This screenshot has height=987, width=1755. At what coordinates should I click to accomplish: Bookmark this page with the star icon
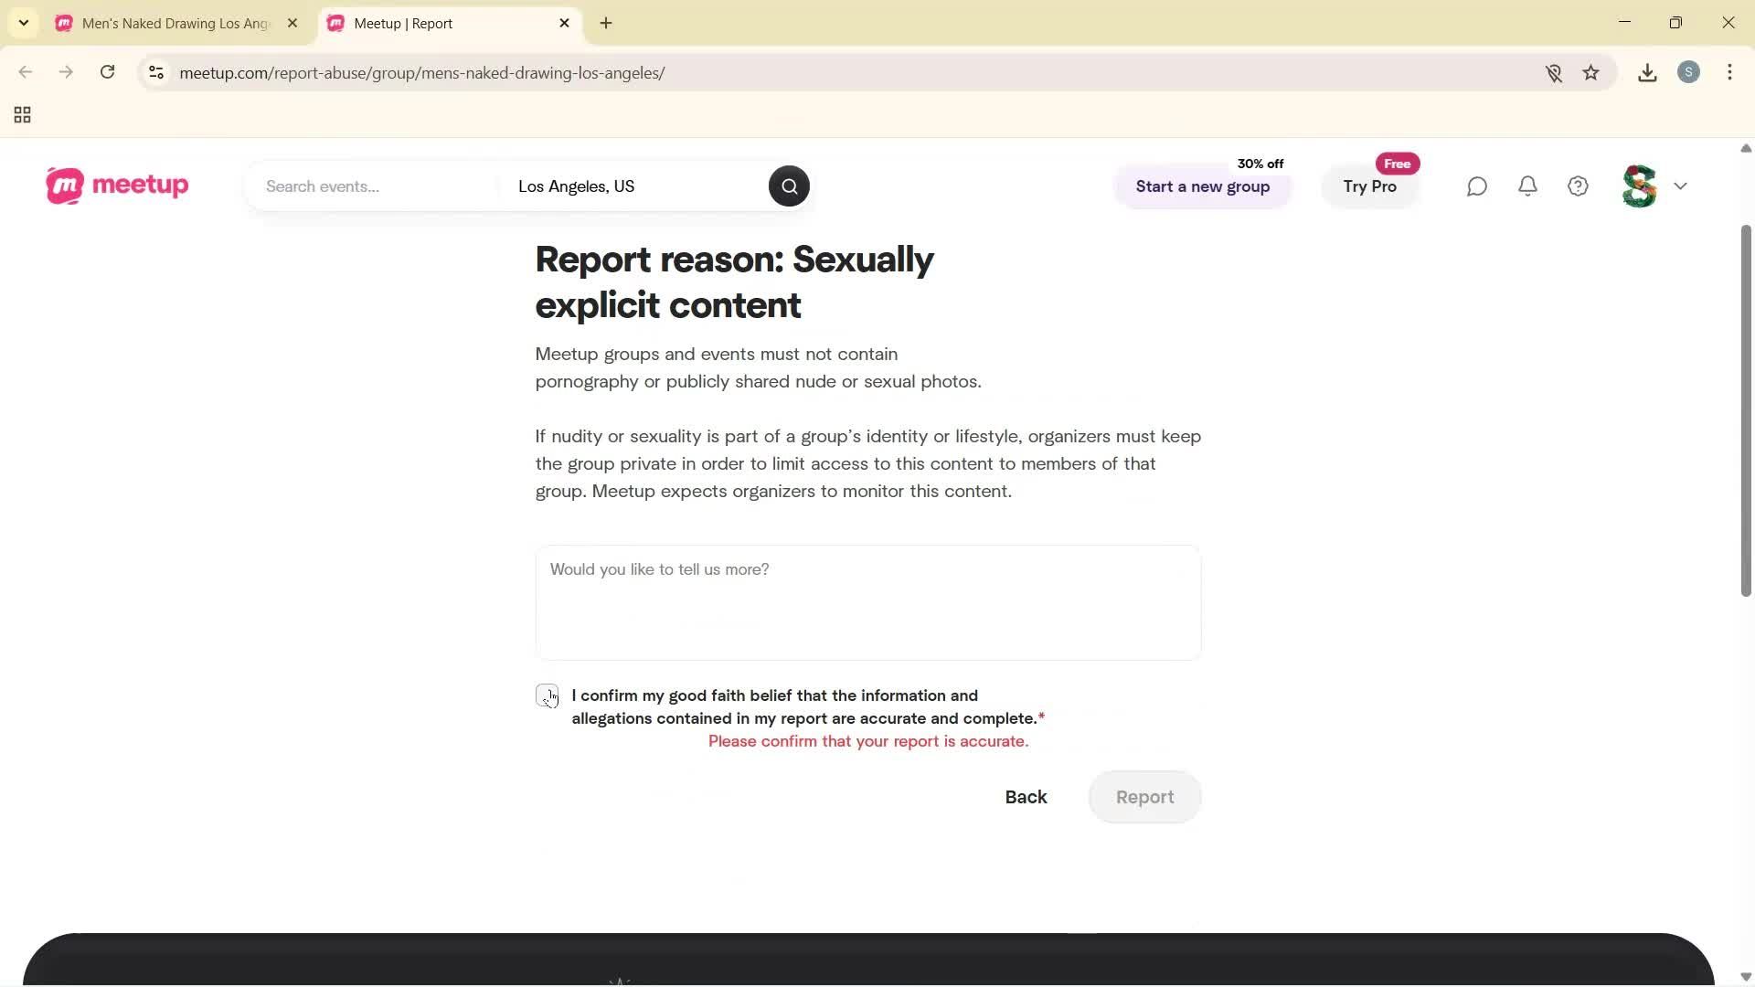coord(1591,72)
